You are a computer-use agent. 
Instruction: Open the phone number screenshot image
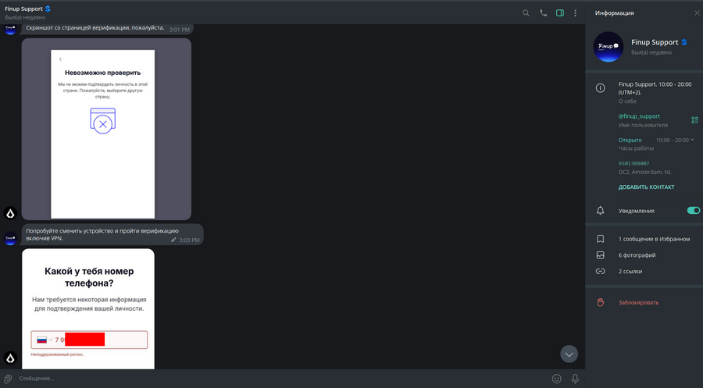click(x=88, y=308)
